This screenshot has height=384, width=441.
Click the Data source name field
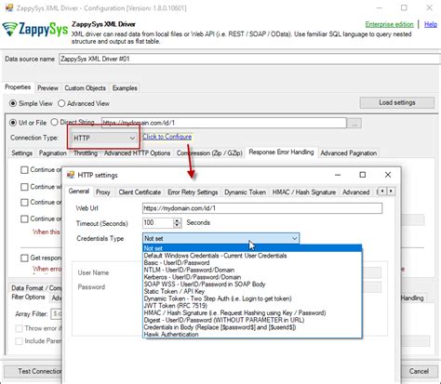(249, 59)
